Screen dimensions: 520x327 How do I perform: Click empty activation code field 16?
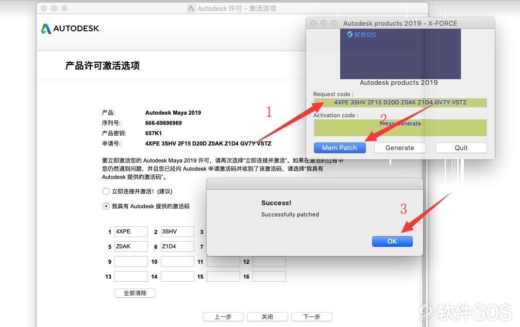coord(270,277)
